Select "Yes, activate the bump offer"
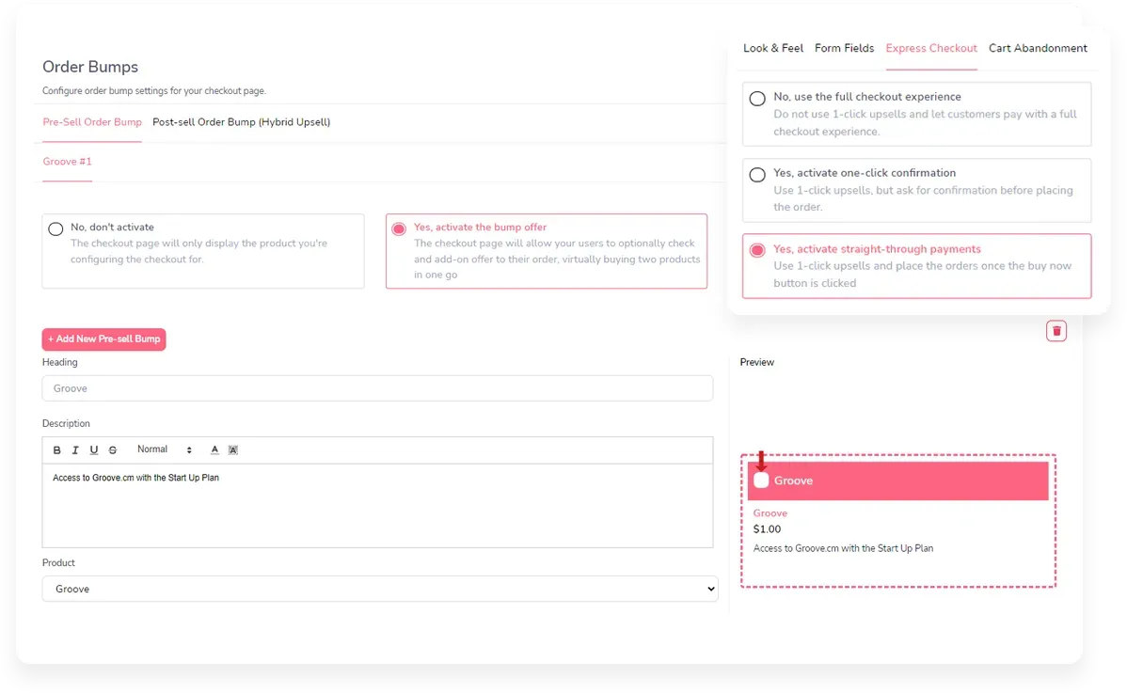 pyautogui.click(x=399, y=228)
